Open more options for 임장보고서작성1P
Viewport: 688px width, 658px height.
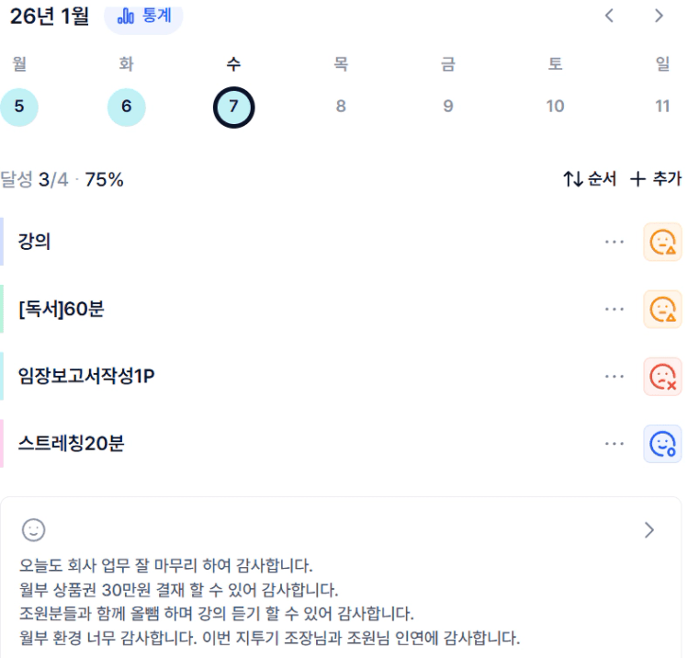pyautogui.click(x=615, y=377)
